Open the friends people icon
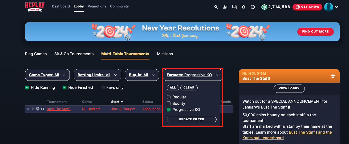The width and height of the screenshot is (349, 144). pos(225,7)
